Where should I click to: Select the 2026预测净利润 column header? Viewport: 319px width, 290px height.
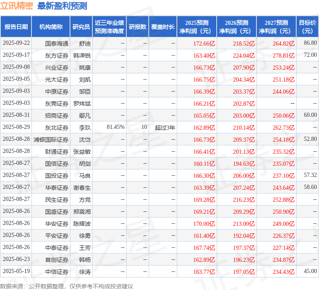tap(237, 27)
